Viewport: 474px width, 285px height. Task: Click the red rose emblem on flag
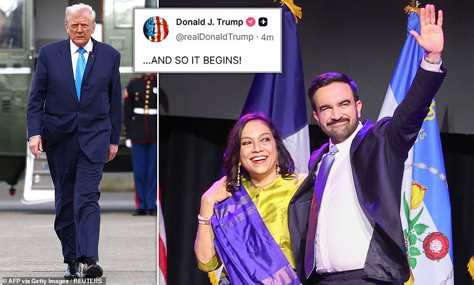436,246
